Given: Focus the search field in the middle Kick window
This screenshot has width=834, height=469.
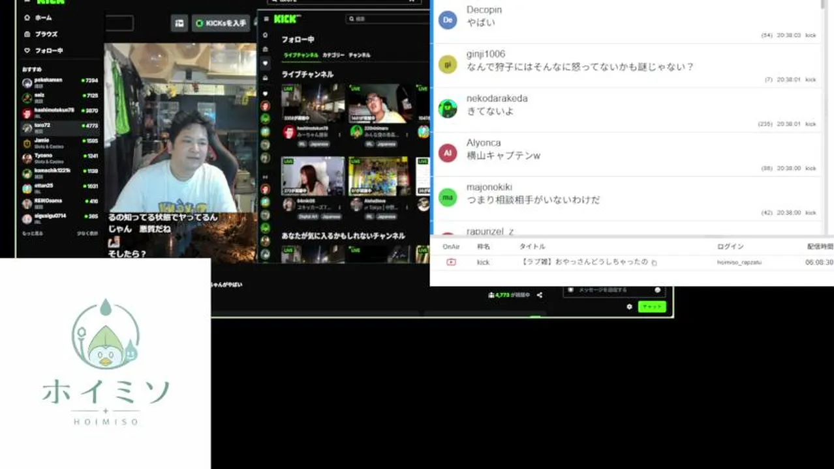Looking at the screenshot, I should click(388, 19).
